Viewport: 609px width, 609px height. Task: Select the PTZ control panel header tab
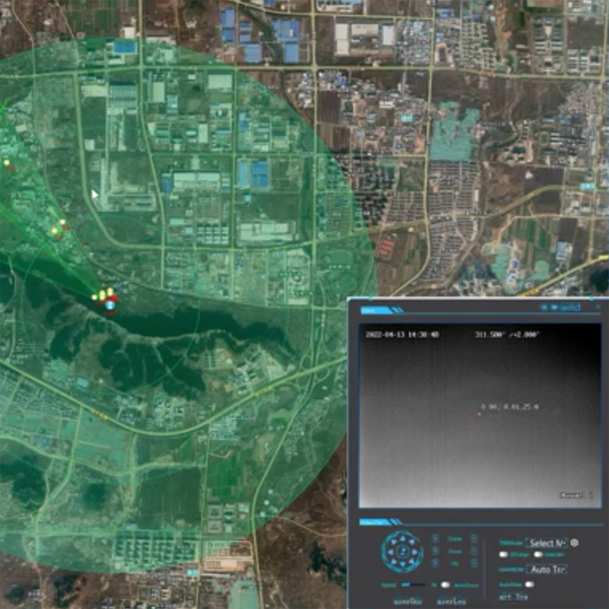click(x=373, y=521)
